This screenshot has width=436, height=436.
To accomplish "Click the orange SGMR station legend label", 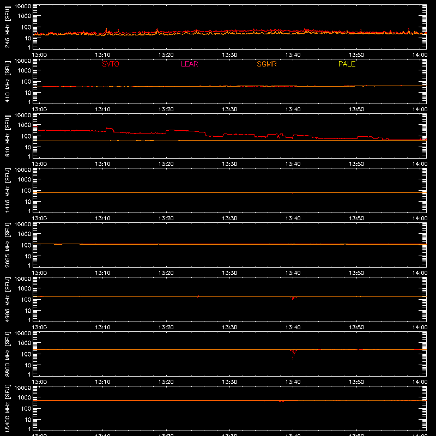I will [267, 64].
